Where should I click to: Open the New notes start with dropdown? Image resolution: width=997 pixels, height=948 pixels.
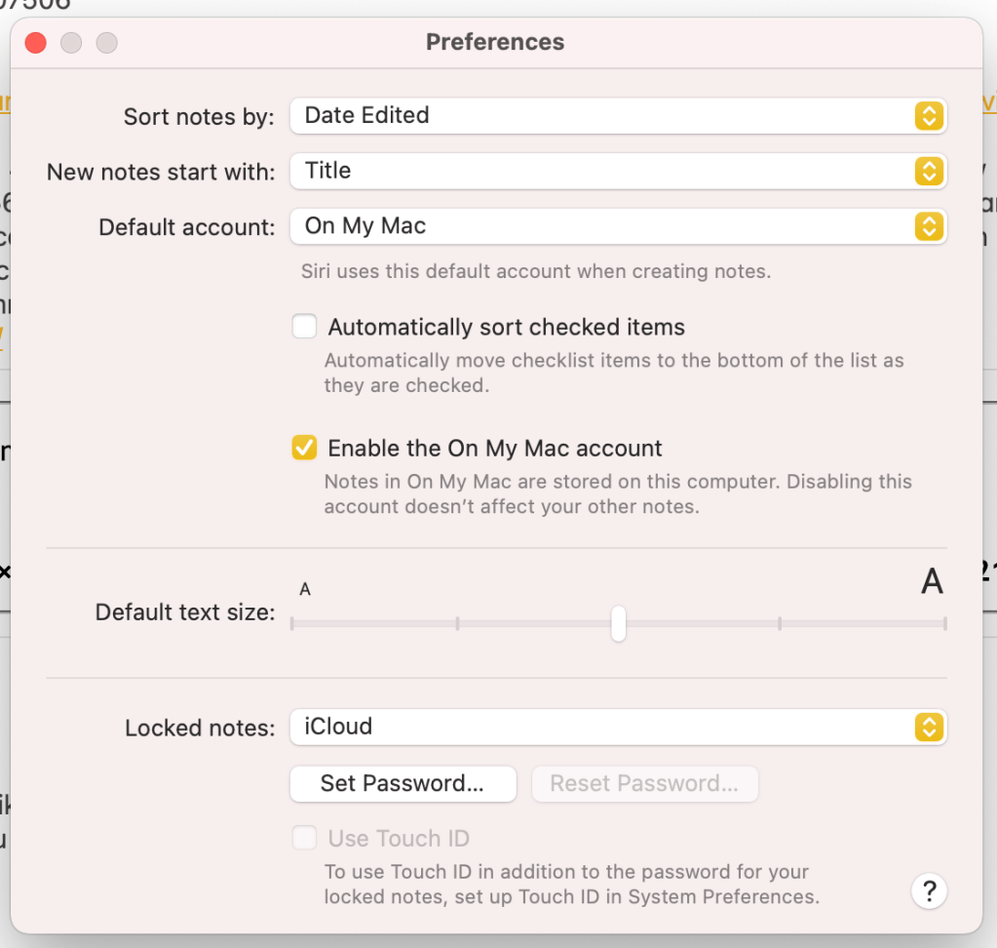618,171
